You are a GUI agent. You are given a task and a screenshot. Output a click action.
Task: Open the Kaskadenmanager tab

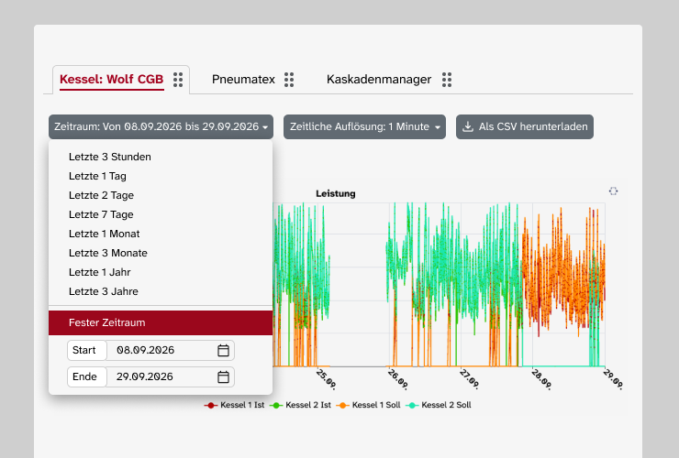[379, 80]
